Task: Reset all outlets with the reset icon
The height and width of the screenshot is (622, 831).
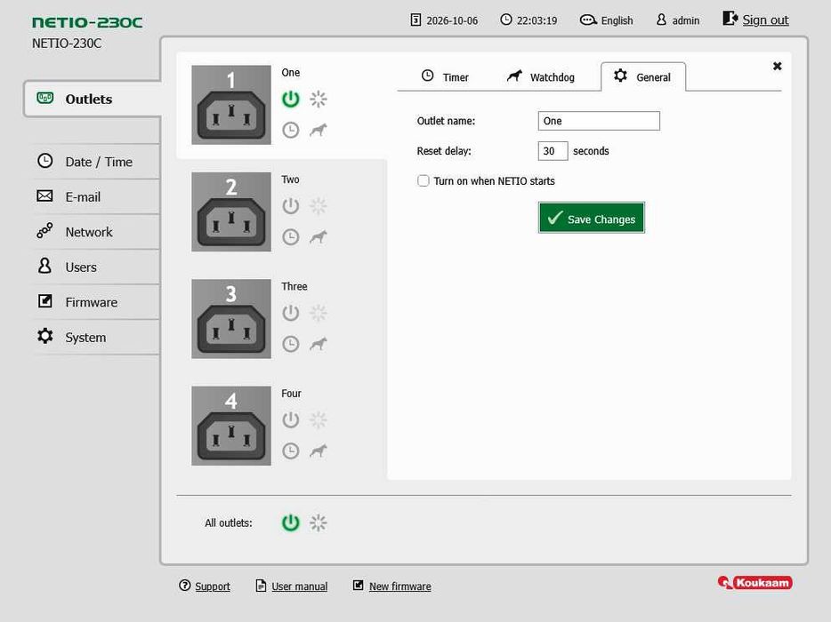Action: pos(318,522)
